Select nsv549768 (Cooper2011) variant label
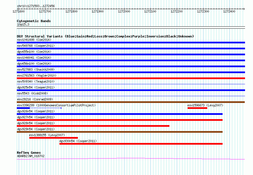The width and height of the screenshot is (253, 175). tap(36, 46)
